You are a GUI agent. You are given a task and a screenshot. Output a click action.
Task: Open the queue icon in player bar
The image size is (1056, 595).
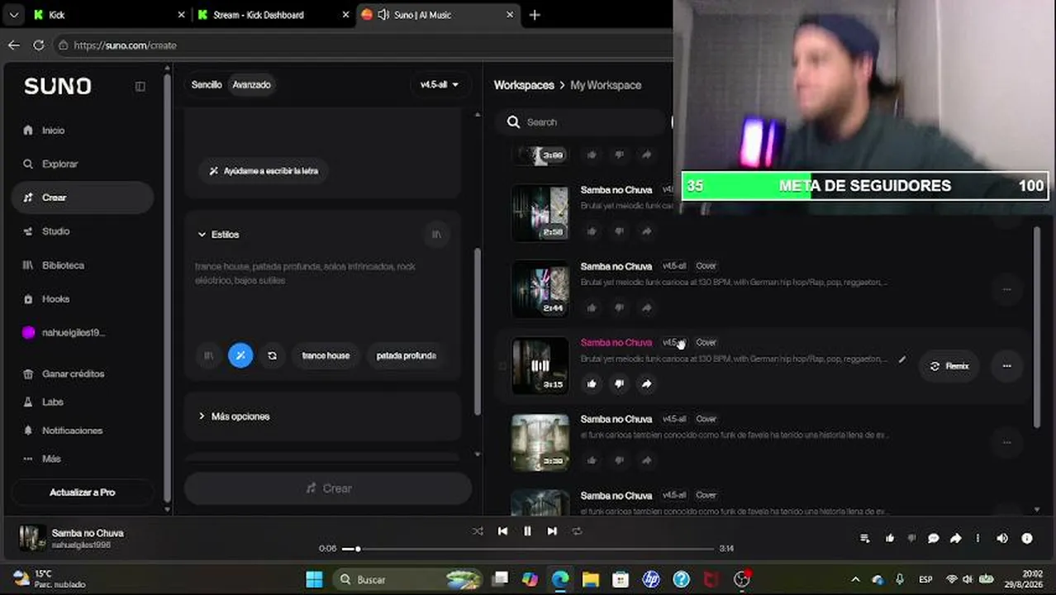(x=864, y=539)
